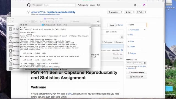176x99 pixels.
Task: Open the Finder share icon
Action: point(53,21)
